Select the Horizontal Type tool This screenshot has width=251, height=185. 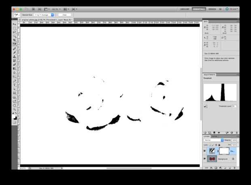(x=15, y=85)
